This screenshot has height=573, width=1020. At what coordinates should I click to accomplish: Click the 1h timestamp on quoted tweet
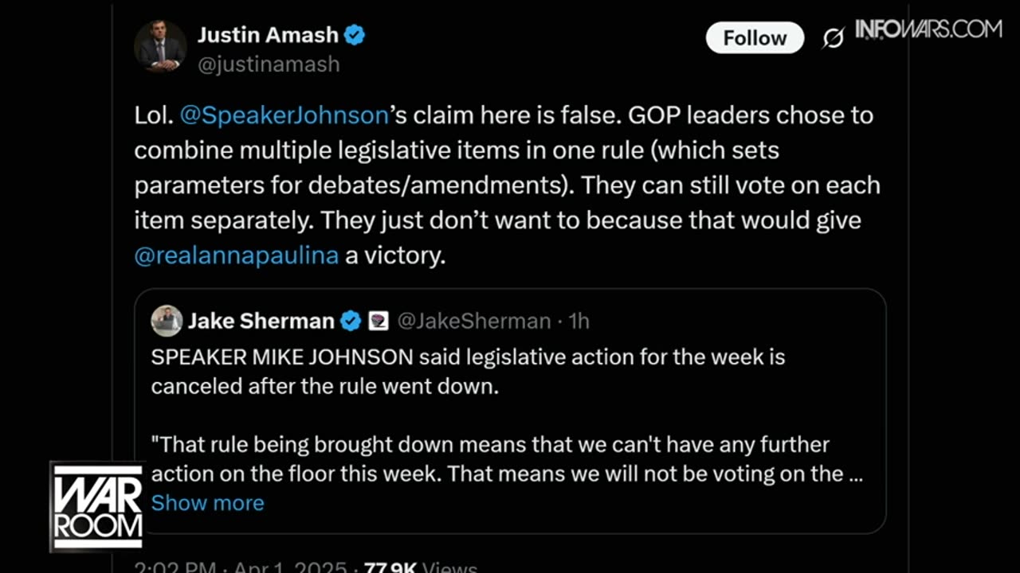[579, 321]
